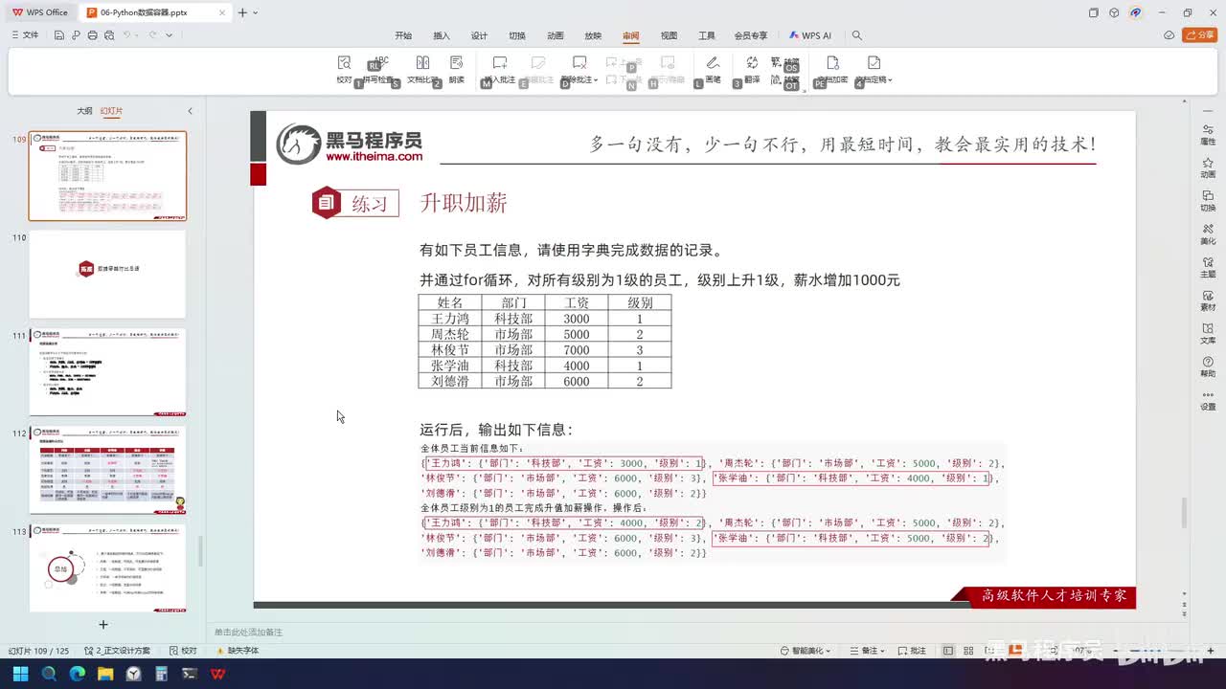
Task: Open 素材 materials side panel
Action: pyautogui.click(x=1208, y=300)
